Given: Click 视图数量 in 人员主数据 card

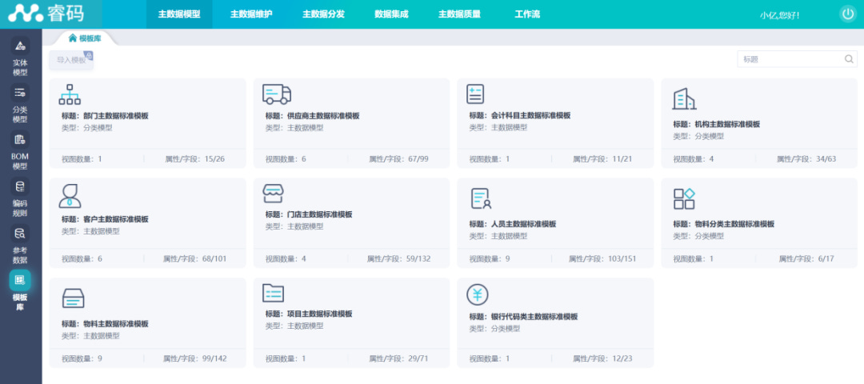Looking at the screenshot, I should (490, 258).
